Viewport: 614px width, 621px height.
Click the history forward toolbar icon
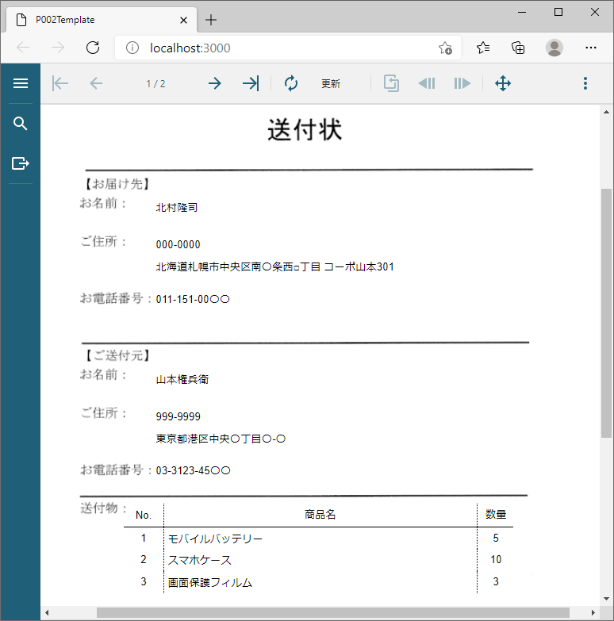coord(462,83)
